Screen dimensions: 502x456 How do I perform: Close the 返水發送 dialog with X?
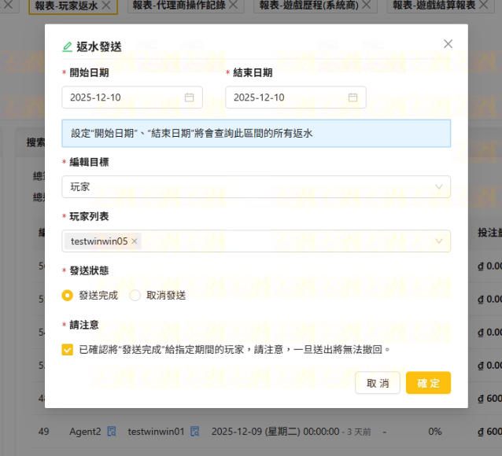[x=448, y=44]
